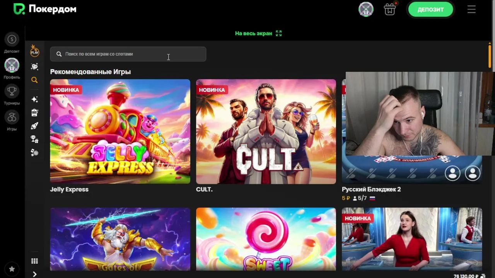Click the 76 130,00 ₽ balance
The width and height of the screenshot is (495, 278).
tap(466, 276)
